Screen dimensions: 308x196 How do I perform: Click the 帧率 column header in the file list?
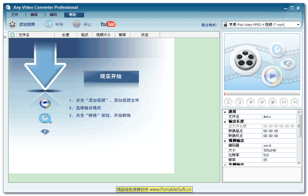[x=122, y=35]
